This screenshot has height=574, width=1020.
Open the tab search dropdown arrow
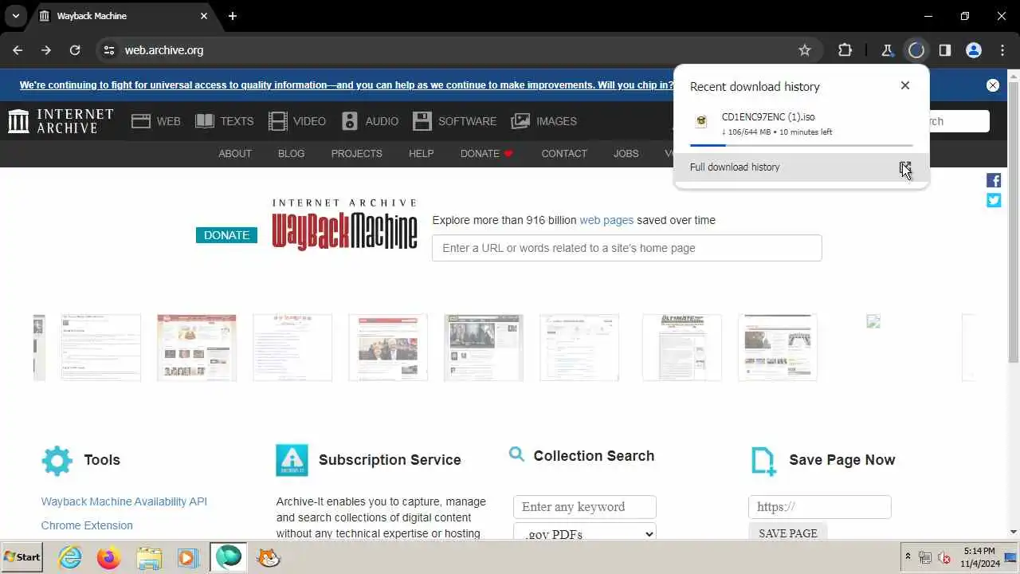pos(15,16)
